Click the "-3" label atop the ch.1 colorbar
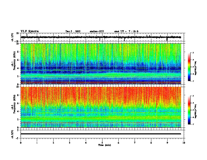Viewport: 207px width, 160px height. click(193, 53)
